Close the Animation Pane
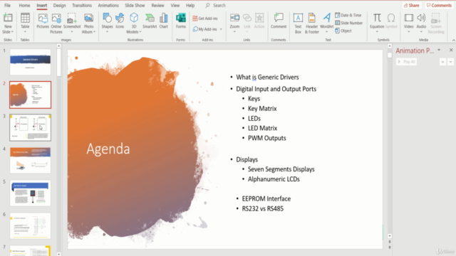 click(x=451, y=50)
